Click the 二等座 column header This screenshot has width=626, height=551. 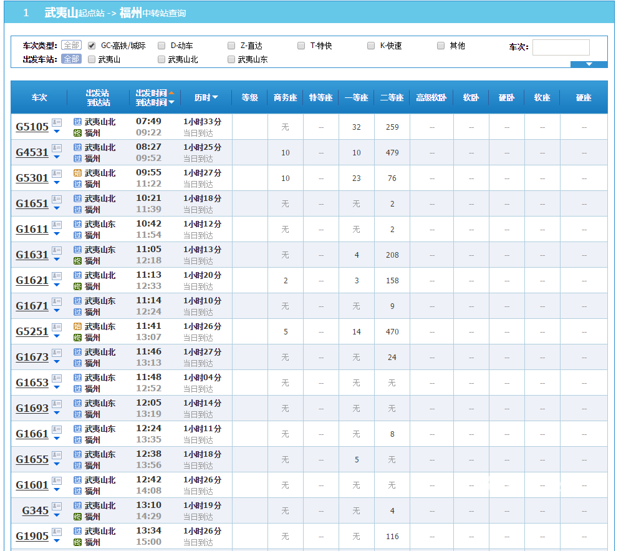click(x=392, y=97)
